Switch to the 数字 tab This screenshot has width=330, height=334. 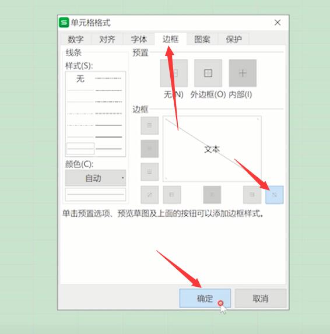pos(76,39)
